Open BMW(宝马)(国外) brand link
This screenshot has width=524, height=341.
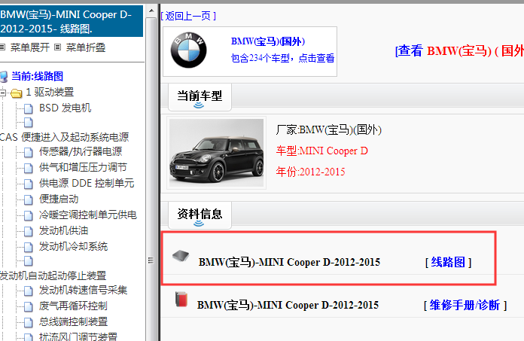click(x=268, y=41)
